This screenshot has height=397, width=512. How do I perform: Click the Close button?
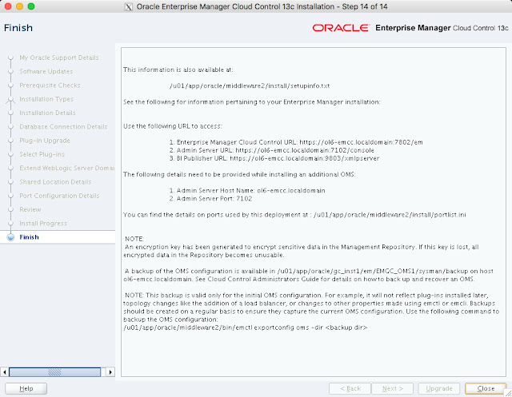[486, 388]
